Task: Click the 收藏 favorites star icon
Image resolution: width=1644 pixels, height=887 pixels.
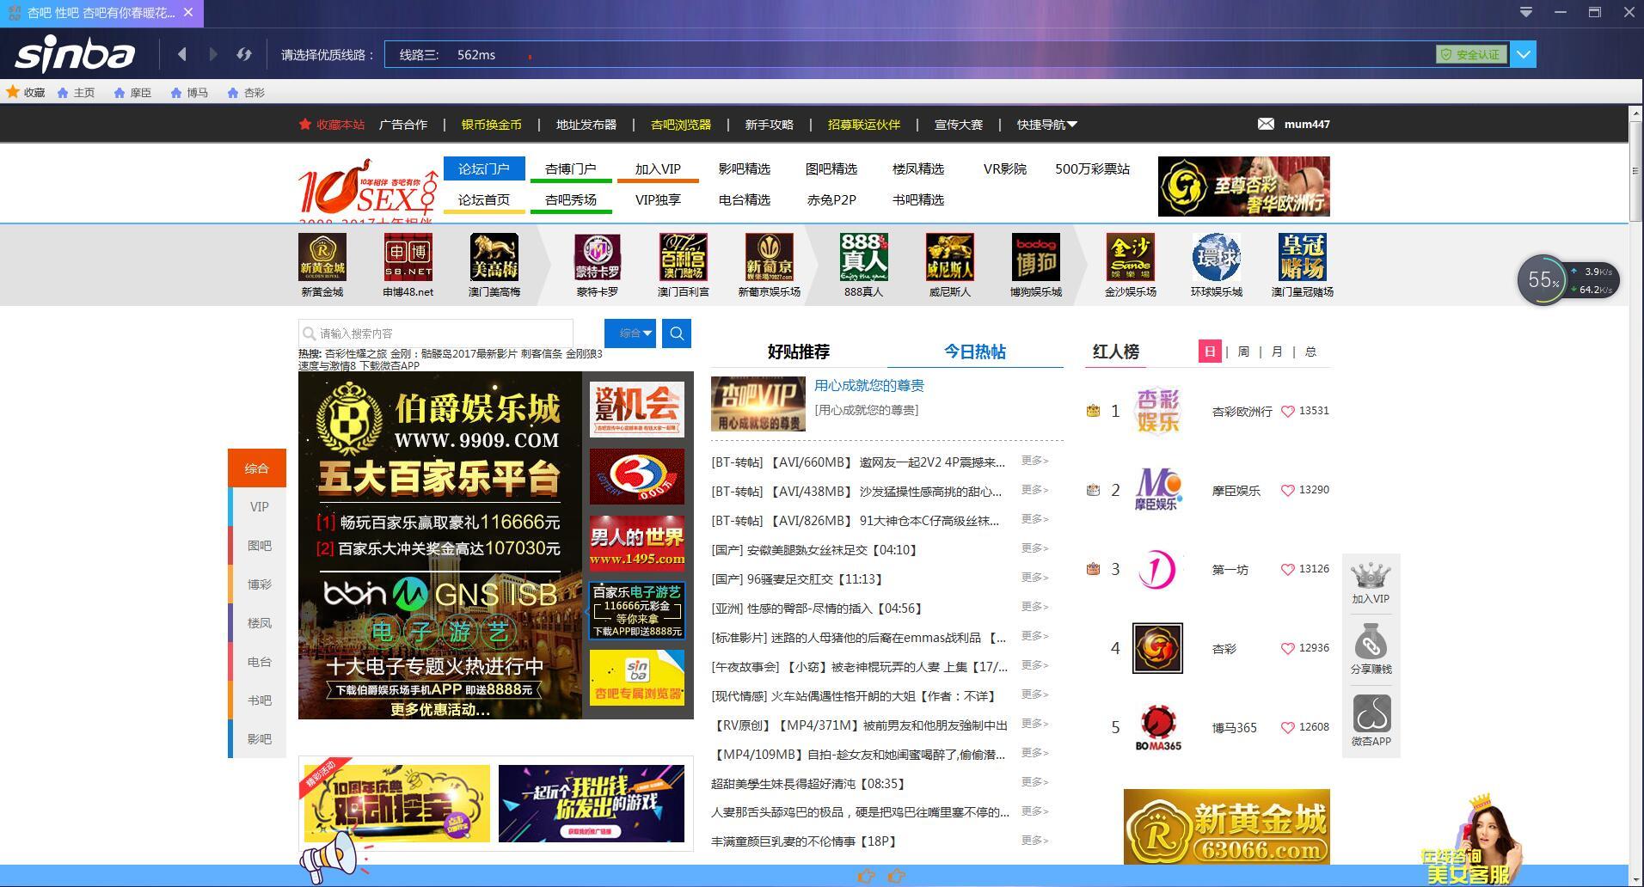Action: coord(14,92)
